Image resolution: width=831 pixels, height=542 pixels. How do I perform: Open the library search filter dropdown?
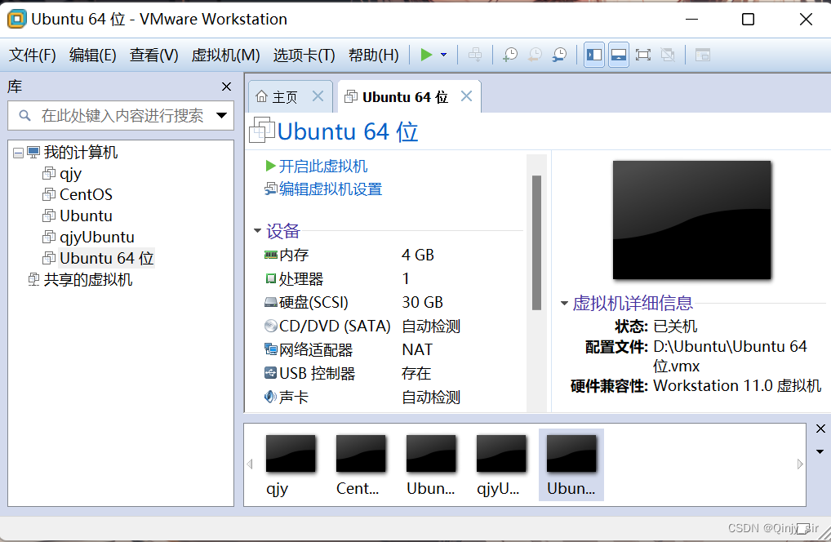click(221, 115)
